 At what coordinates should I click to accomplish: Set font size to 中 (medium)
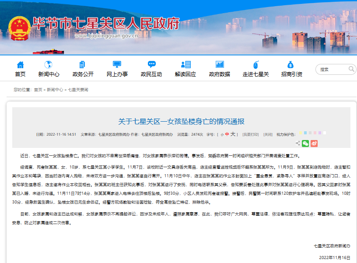click(227, 134)
